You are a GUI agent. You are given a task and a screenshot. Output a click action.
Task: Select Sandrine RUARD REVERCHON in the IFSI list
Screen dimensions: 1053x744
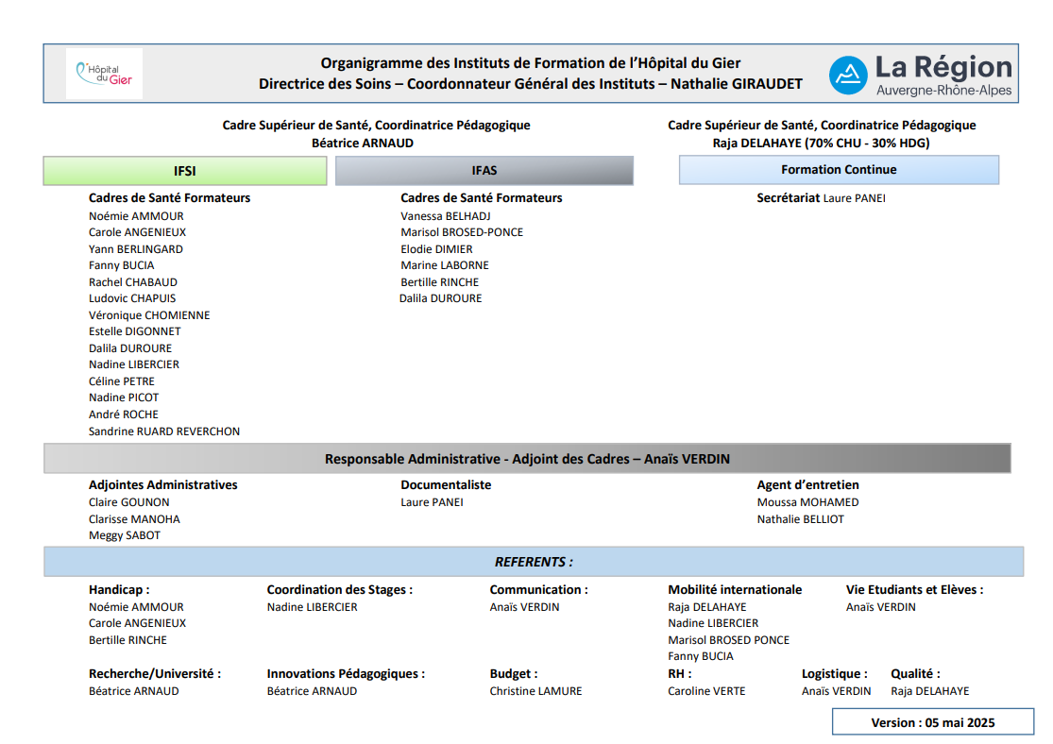(164, 431)
